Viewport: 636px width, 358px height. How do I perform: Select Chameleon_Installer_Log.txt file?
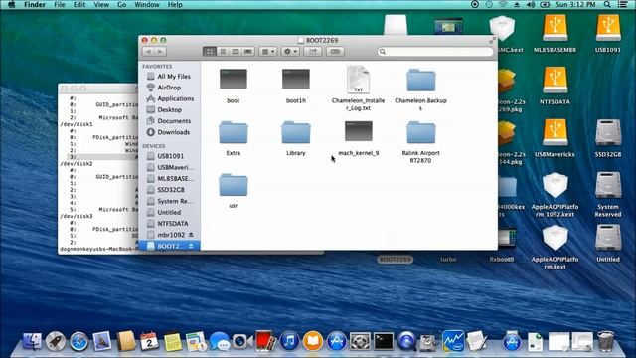point(358,80)
